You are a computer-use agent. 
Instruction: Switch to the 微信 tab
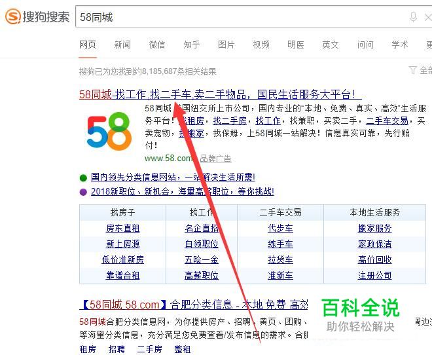point(157,45)
